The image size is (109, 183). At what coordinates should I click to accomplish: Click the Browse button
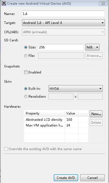click(x=94, y=56)
